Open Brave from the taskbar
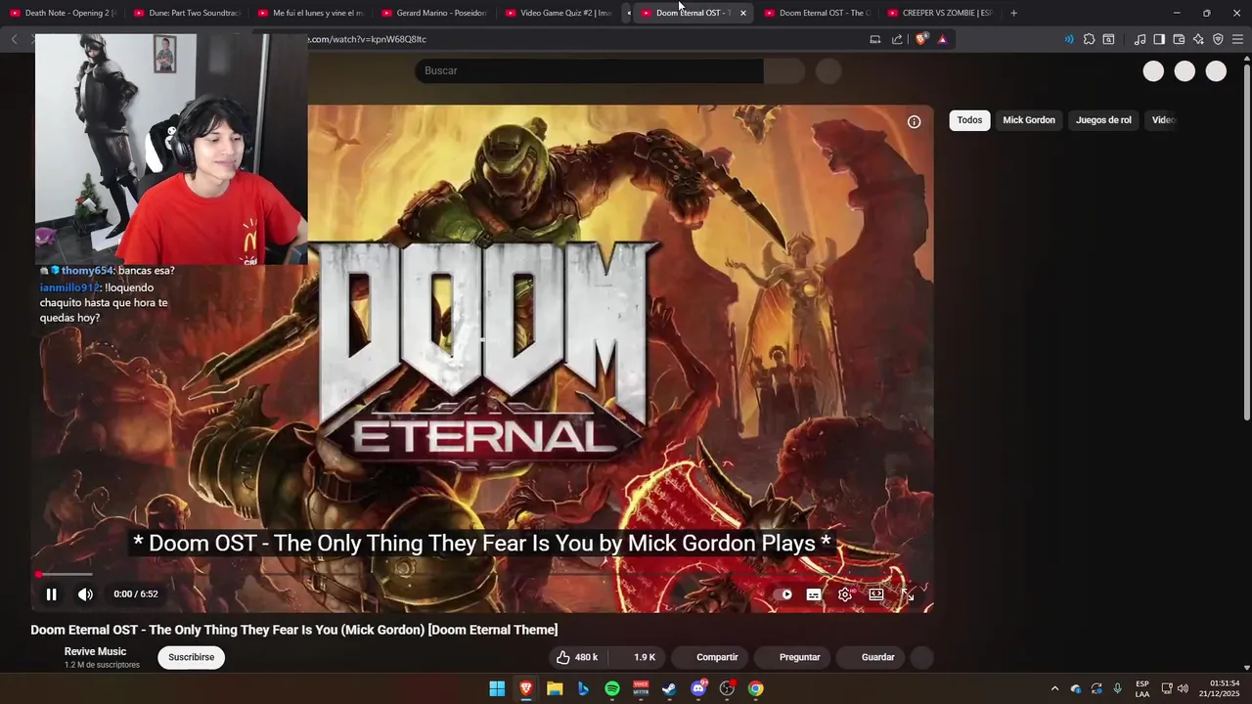Screen dimensions: 1252x704 coord(526,688)
